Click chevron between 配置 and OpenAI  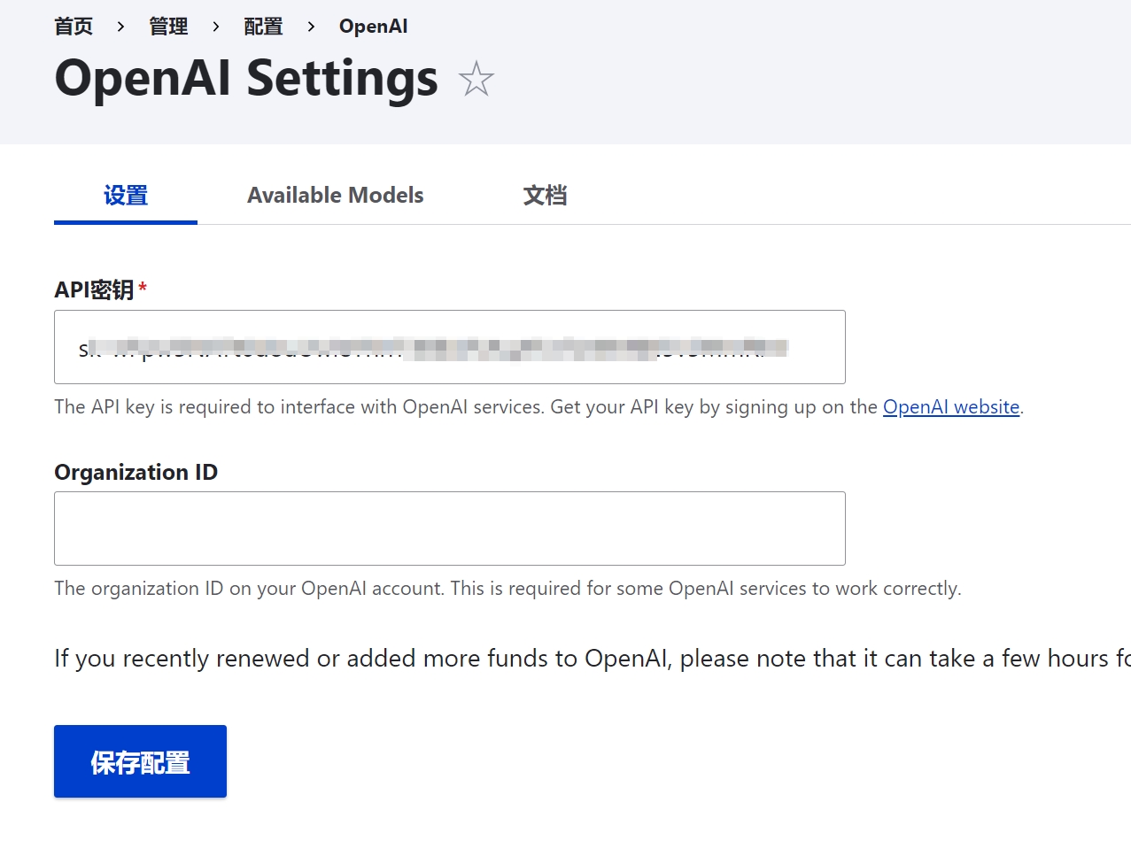pos(311,27)
